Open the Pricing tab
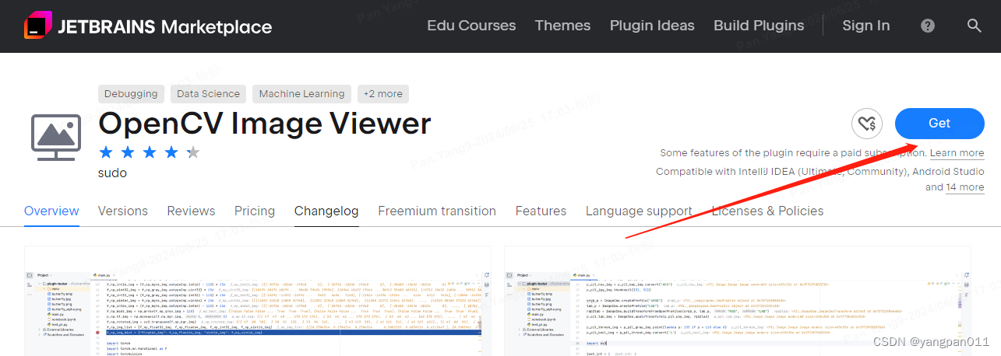This screenshot has height=356, width=1001. coord(255,211)
